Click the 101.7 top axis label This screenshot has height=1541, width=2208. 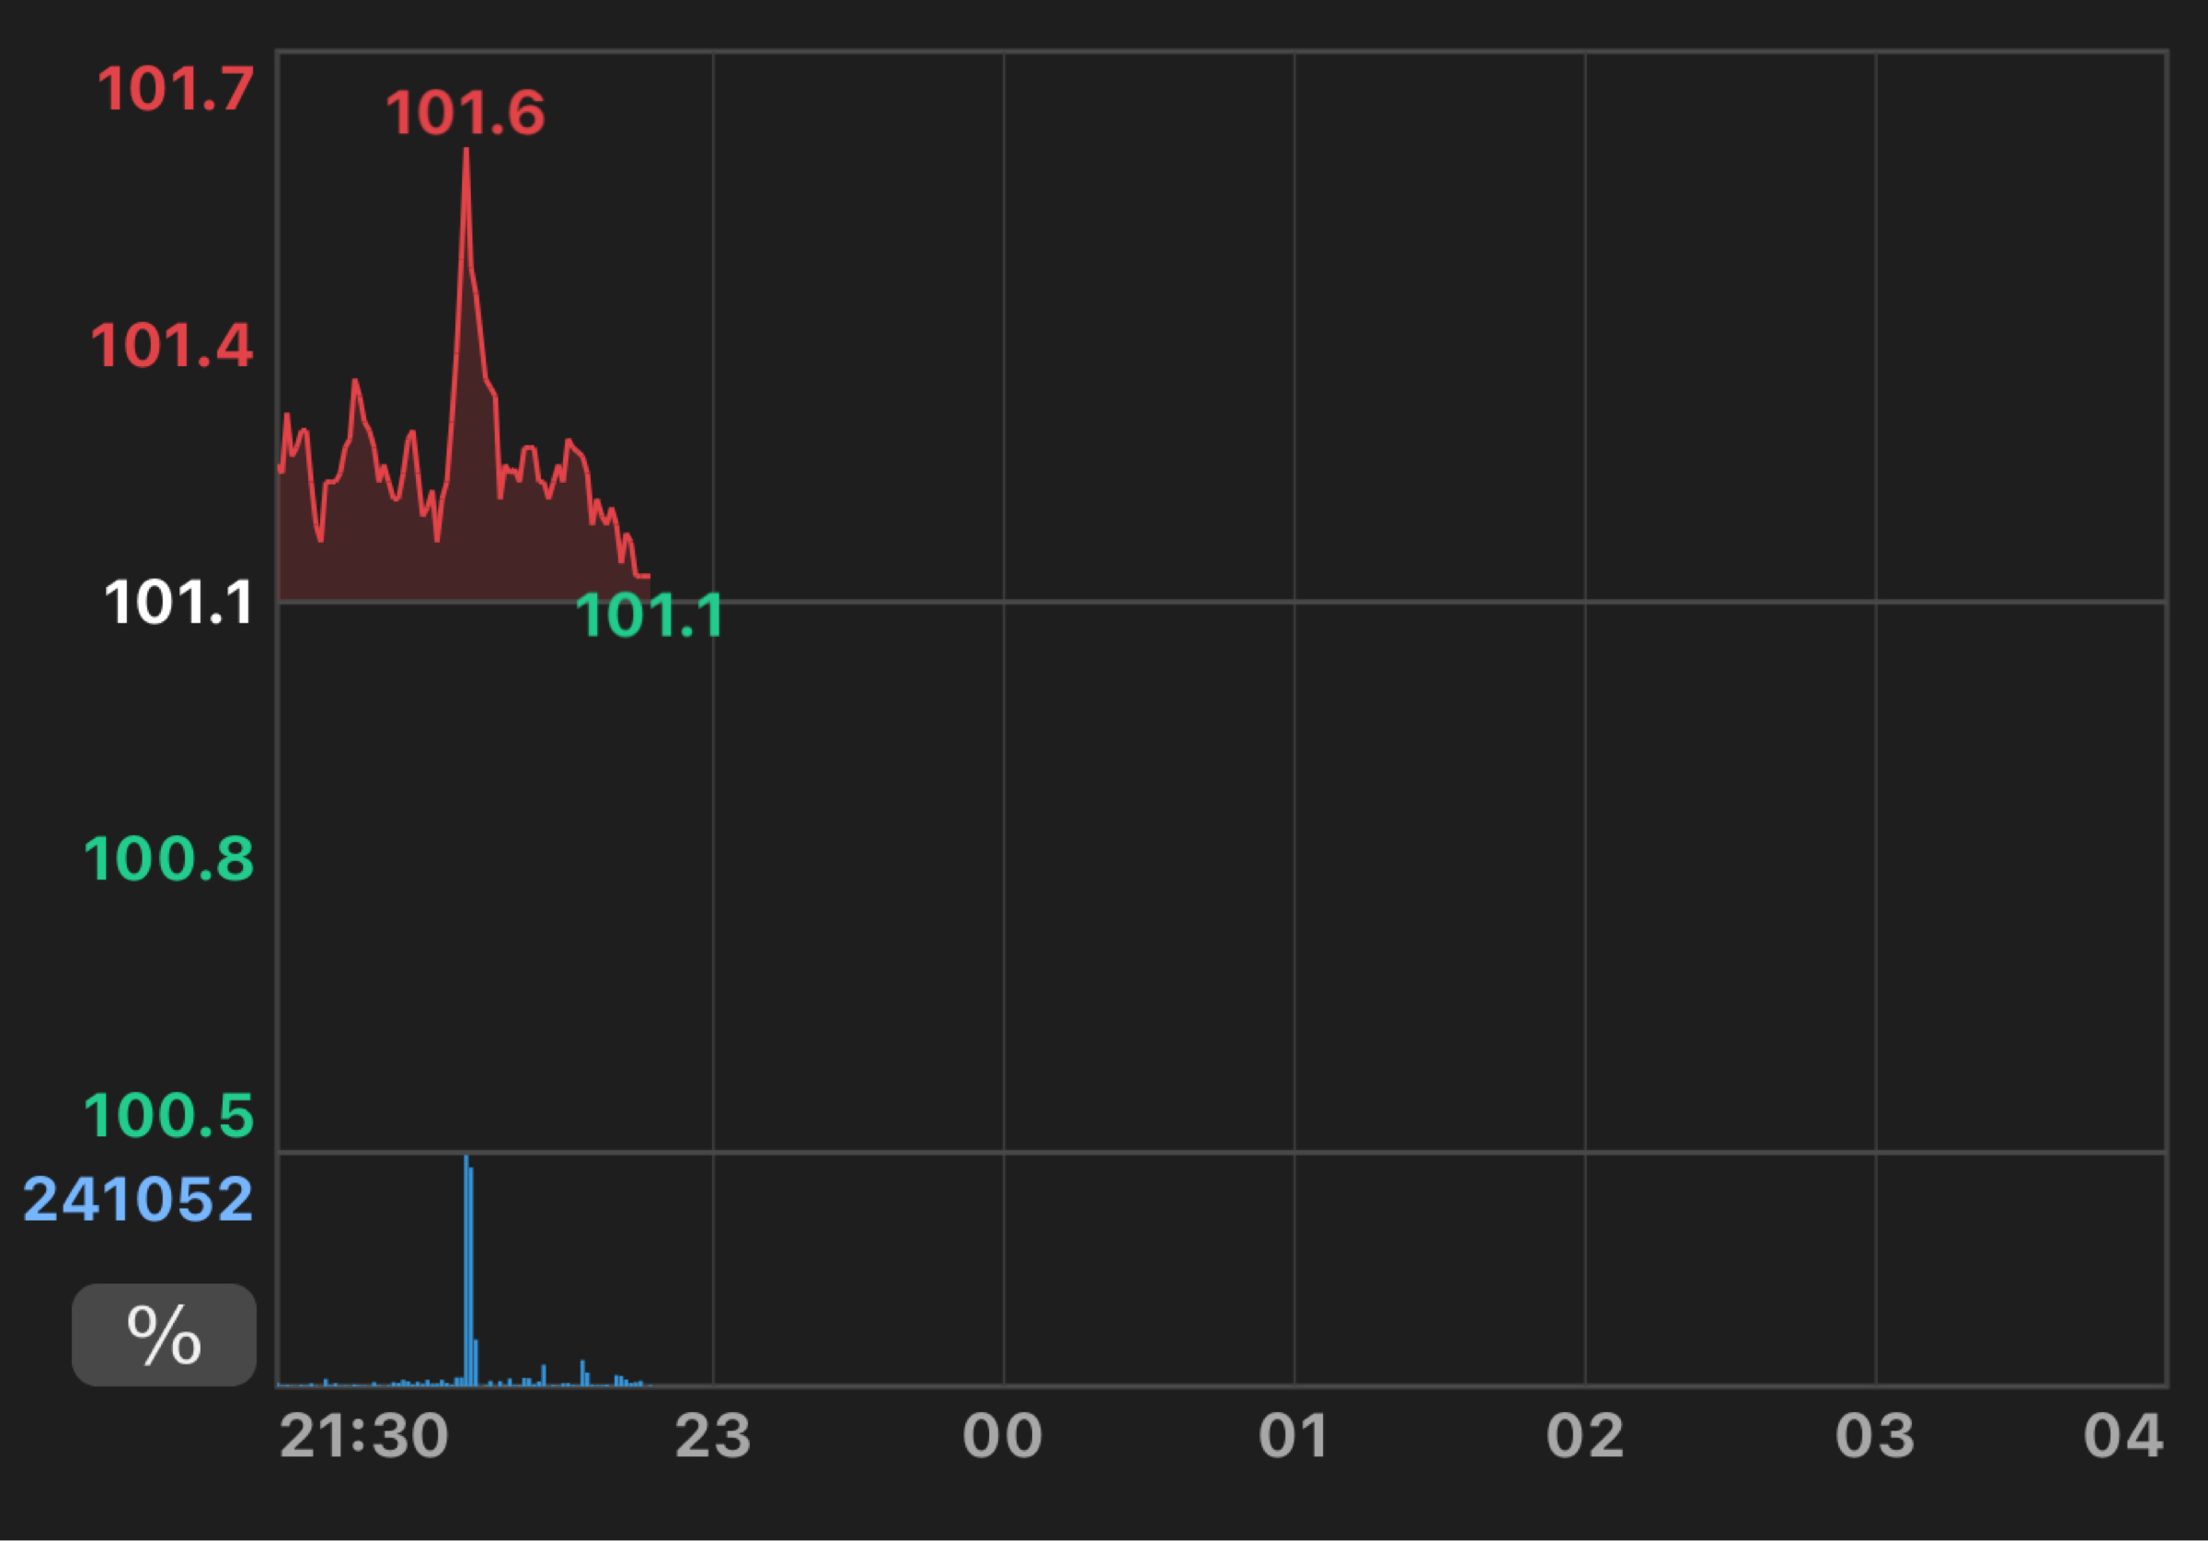tap(175, 88)
